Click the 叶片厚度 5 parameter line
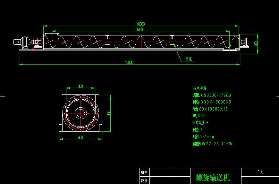The height and width of the screenshot is (184, 279). [201, 123]
